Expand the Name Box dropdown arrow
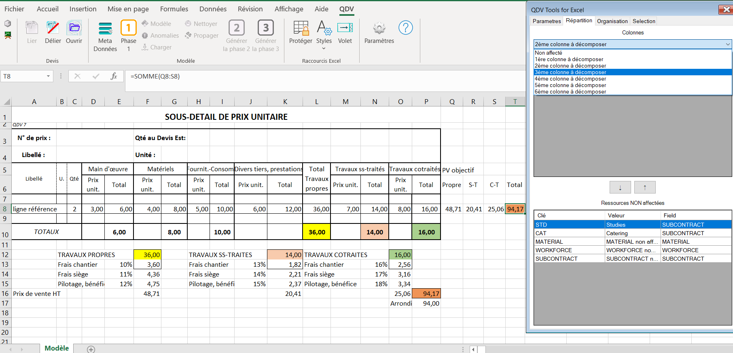This screenshot has width=733, height=353. point(48,76)
